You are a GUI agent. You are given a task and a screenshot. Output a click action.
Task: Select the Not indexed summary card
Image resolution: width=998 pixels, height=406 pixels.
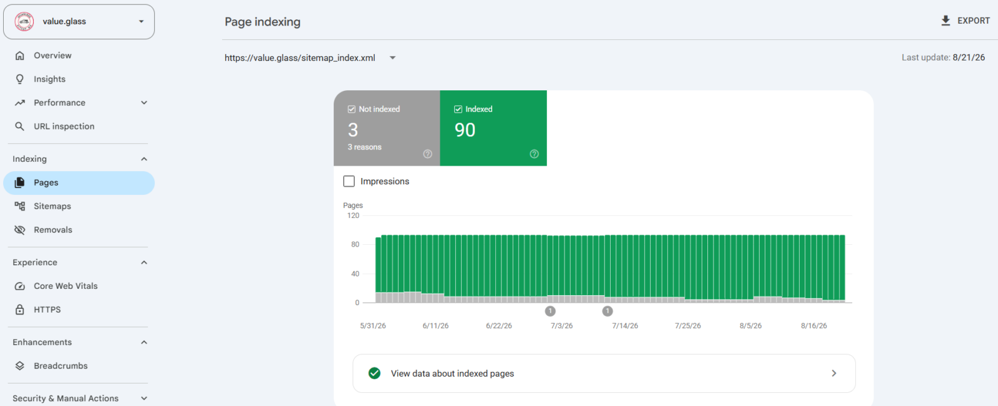pos(387,128)
